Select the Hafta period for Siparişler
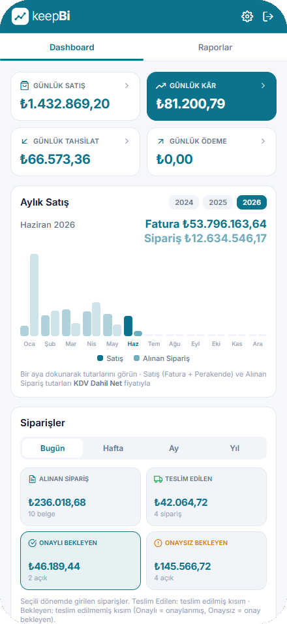 tap(113, 448)
